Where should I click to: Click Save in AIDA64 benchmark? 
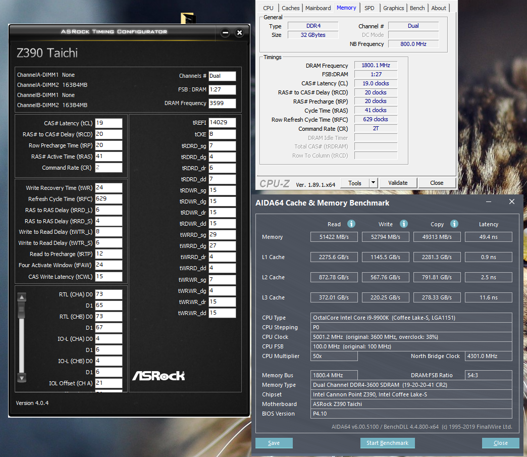coord(274,443)
